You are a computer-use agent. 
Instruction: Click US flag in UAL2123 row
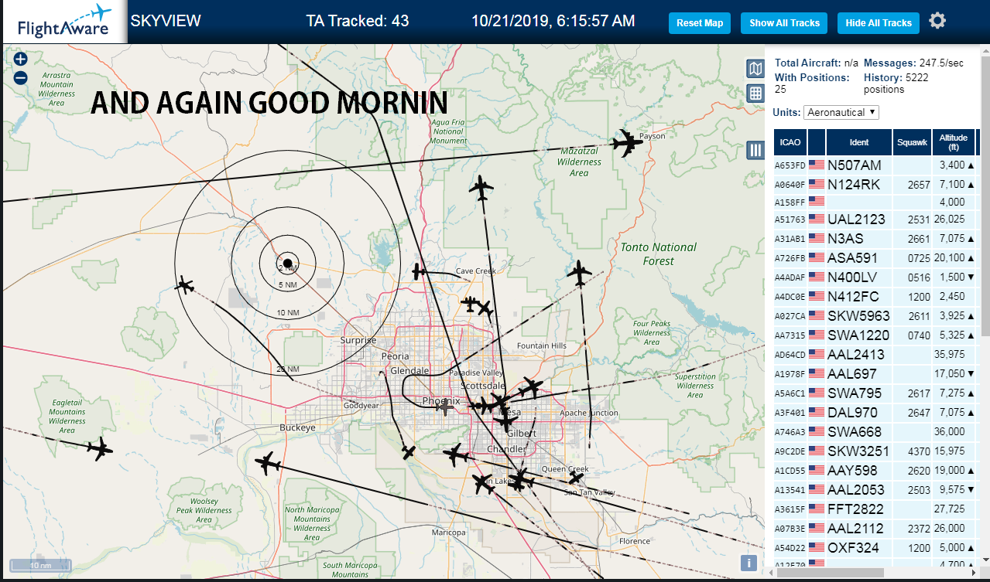(816, 219)
